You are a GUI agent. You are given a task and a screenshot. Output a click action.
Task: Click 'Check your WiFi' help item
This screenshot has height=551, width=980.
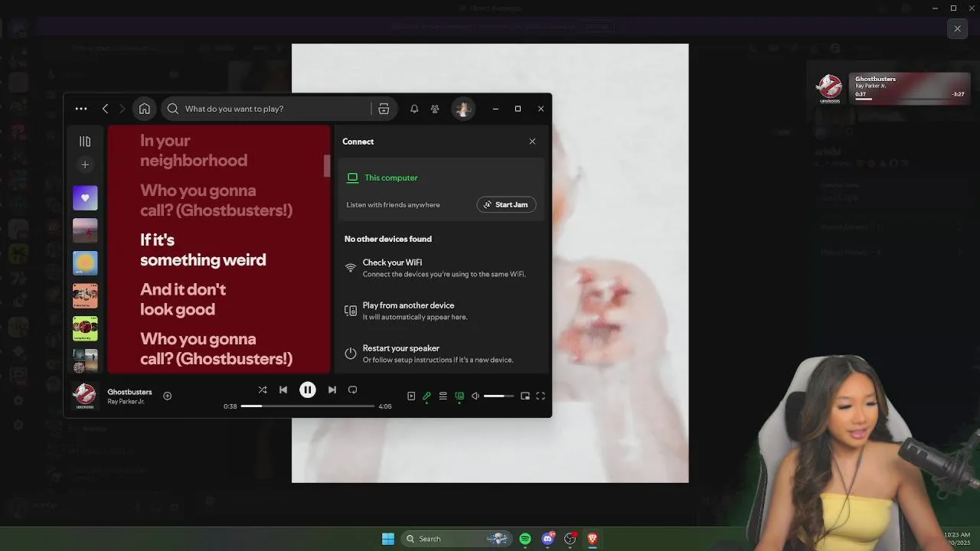pos(441,268)
